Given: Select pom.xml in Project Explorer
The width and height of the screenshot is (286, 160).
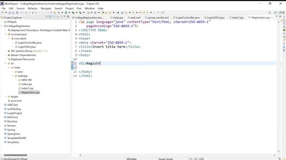Looking at the screenshot, I should [16, 101].
